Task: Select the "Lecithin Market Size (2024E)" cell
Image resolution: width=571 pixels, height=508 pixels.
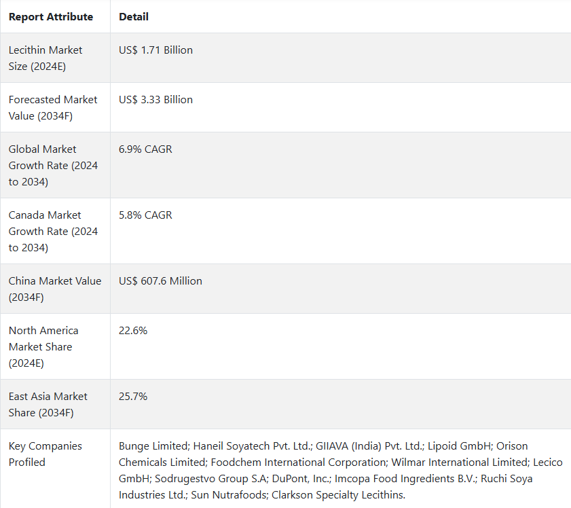Action: coord(45,58)
